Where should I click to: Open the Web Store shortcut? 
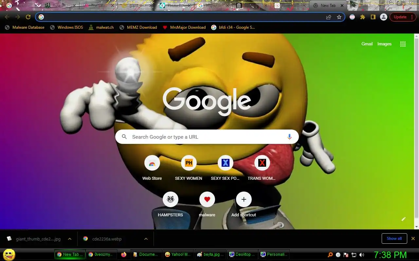(152, 168)
